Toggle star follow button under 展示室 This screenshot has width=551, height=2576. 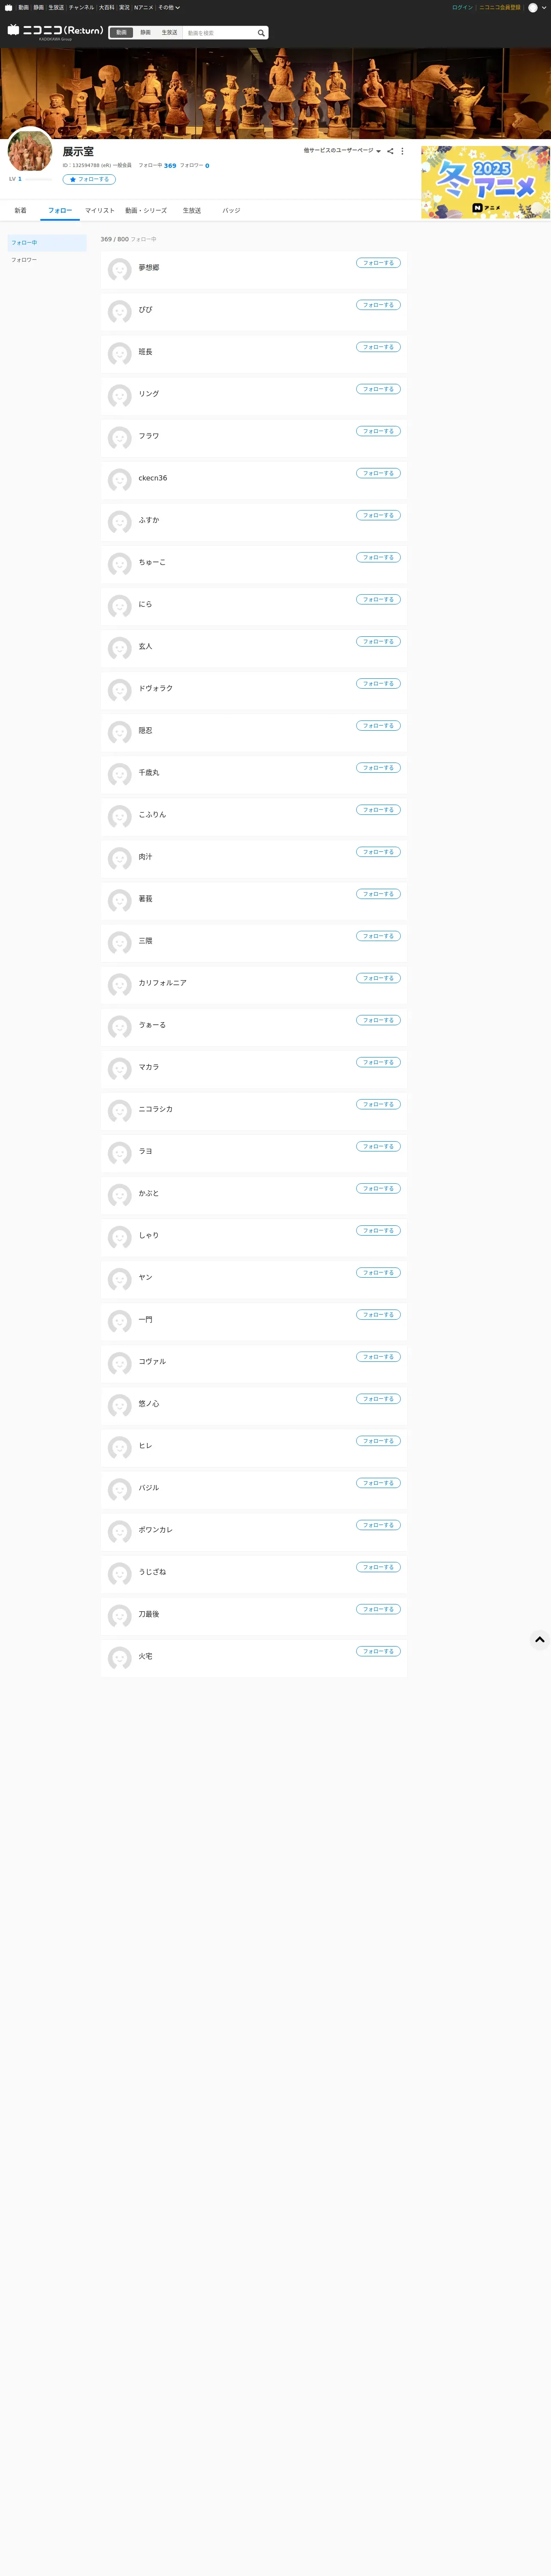[x=89, y=179]
